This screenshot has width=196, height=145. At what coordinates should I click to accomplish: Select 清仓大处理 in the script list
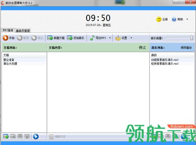pos(24,64)
